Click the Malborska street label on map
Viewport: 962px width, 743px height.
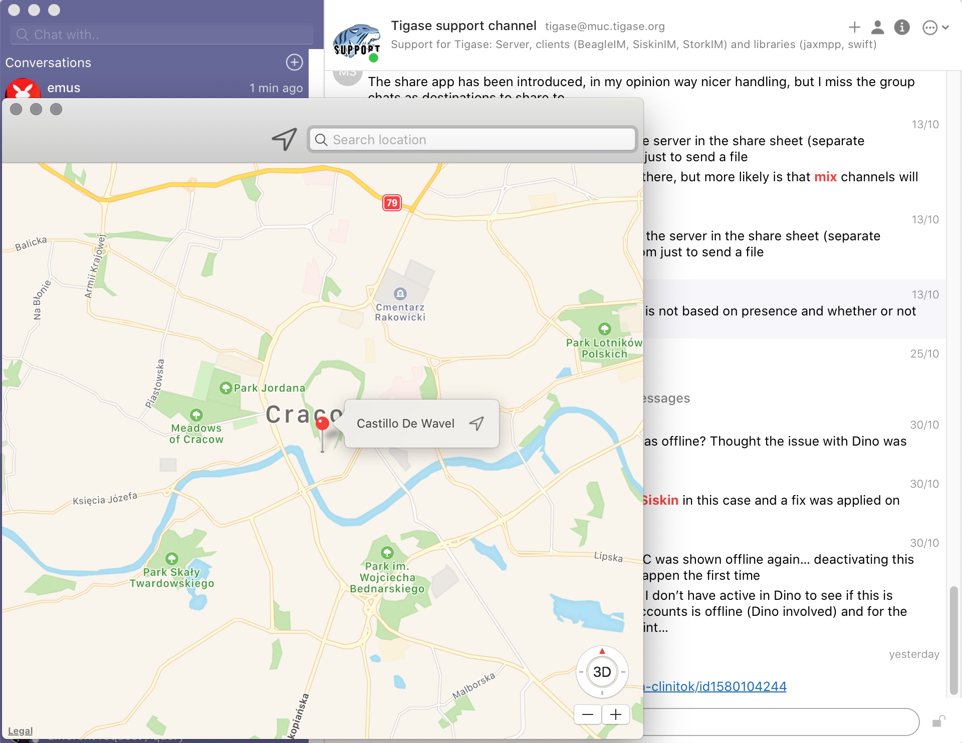(x=473, y=685)
